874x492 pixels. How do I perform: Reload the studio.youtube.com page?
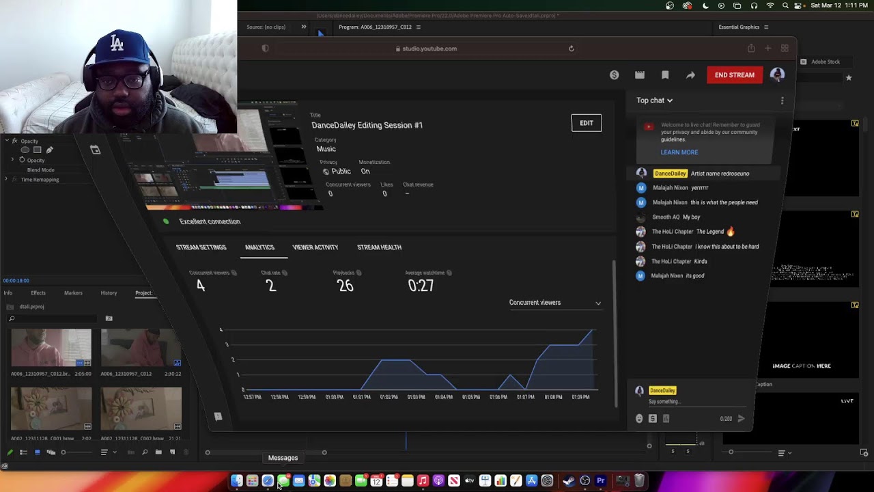pos(572,49)
